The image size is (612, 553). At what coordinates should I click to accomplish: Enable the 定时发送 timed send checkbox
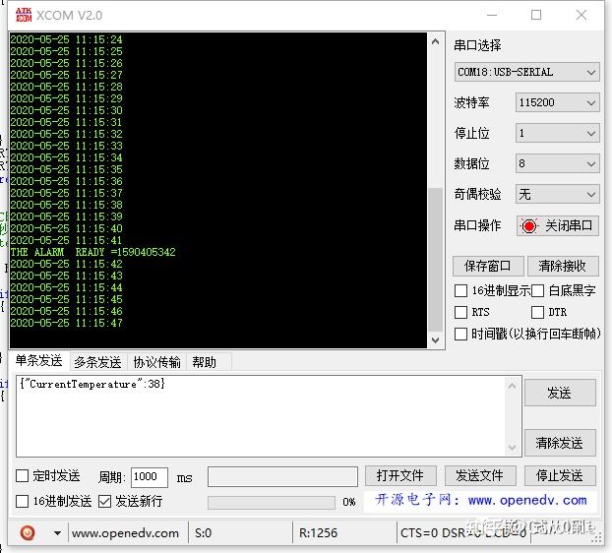[x=22, y=475]
